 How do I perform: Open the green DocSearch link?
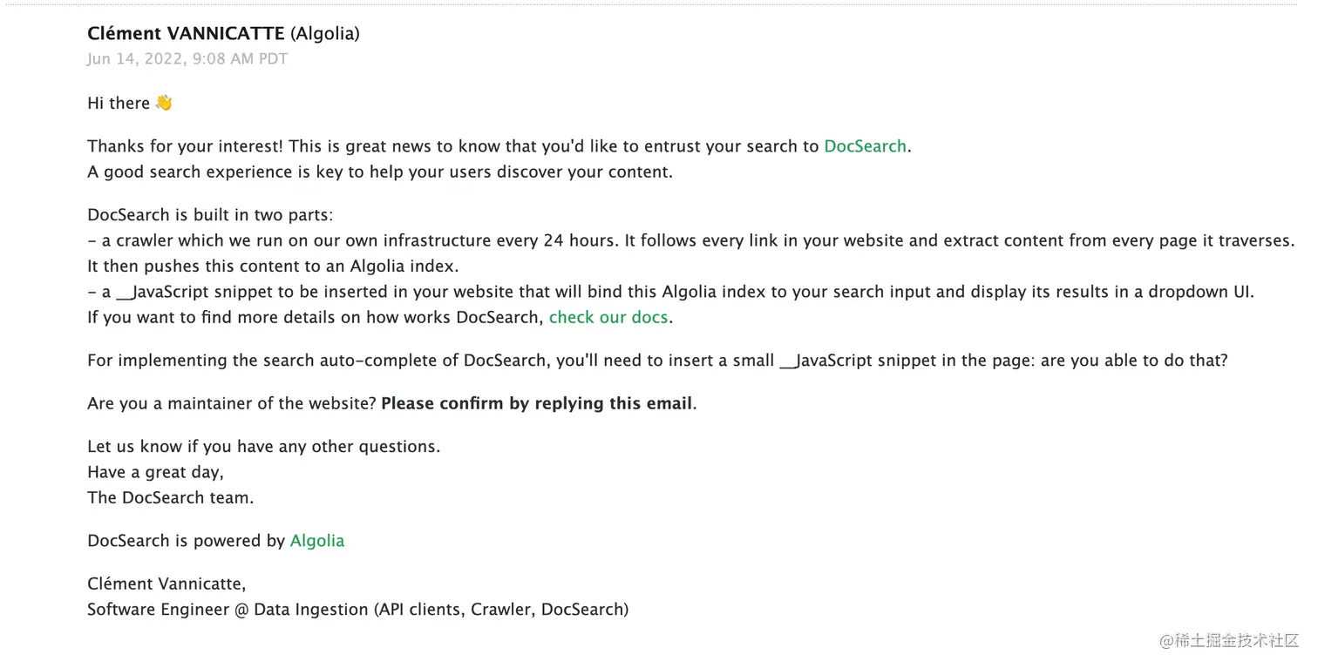tap(865, 146)
